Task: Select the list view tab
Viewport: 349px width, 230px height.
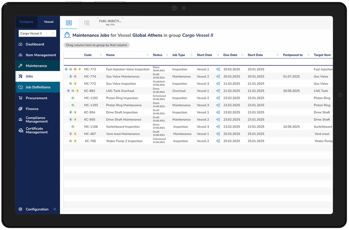Action: point(69,23)
